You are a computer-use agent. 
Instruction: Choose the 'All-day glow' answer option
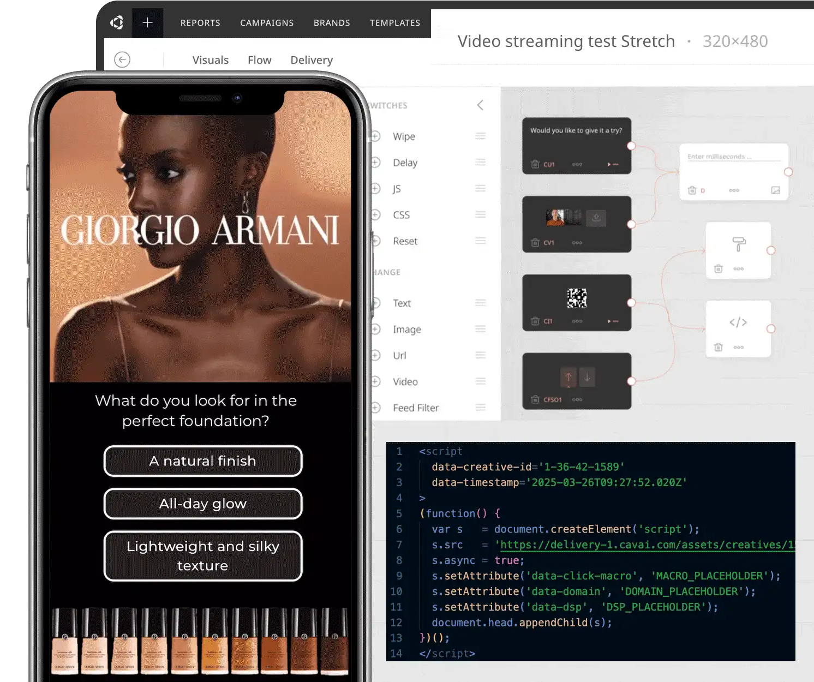coord(203,504)
